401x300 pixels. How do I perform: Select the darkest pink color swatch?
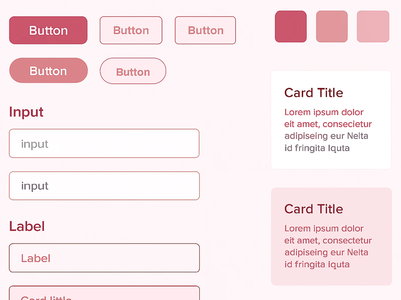(291, 26)
